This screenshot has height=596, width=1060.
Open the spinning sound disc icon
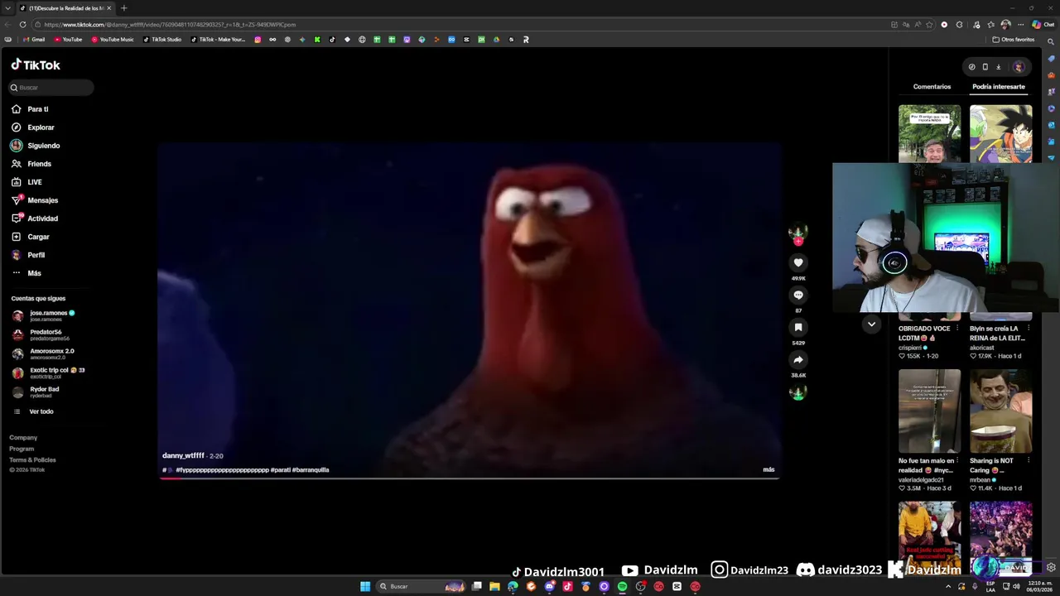[798, 392]
